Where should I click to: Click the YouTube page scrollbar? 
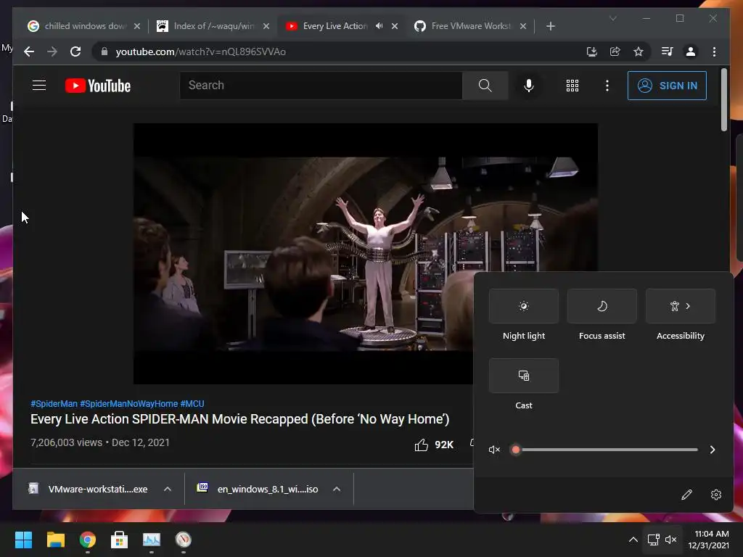coord(723,100)
